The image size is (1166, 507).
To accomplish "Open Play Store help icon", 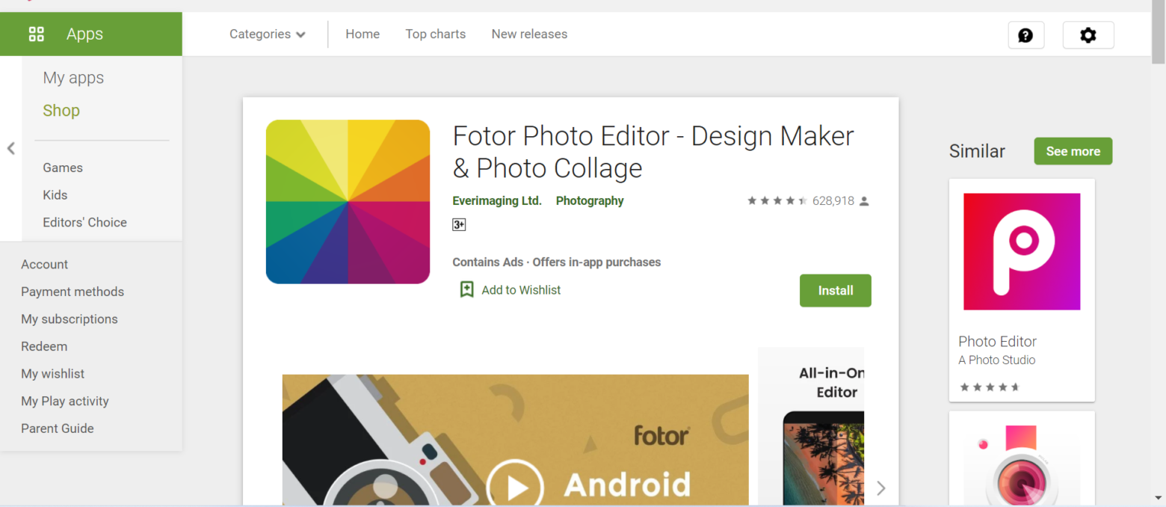I will click(1025, 34).
